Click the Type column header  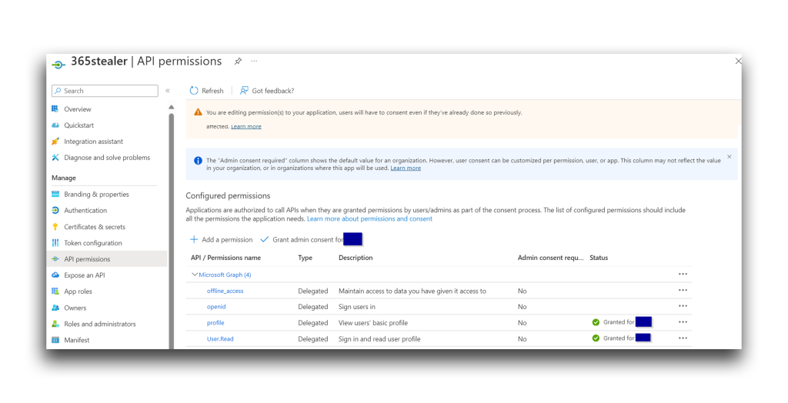[x=305, y=258]
